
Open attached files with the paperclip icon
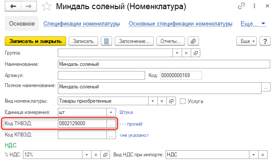tap(193, 41)
